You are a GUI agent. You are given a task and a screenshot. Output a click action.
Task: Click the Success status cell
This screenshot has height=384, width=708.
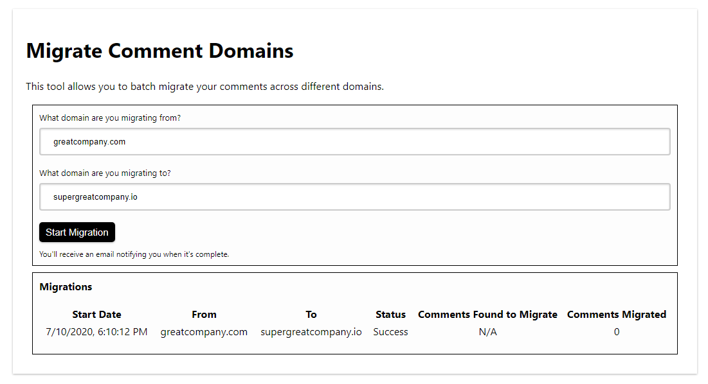pyautogui.click(x=390, y=332)
